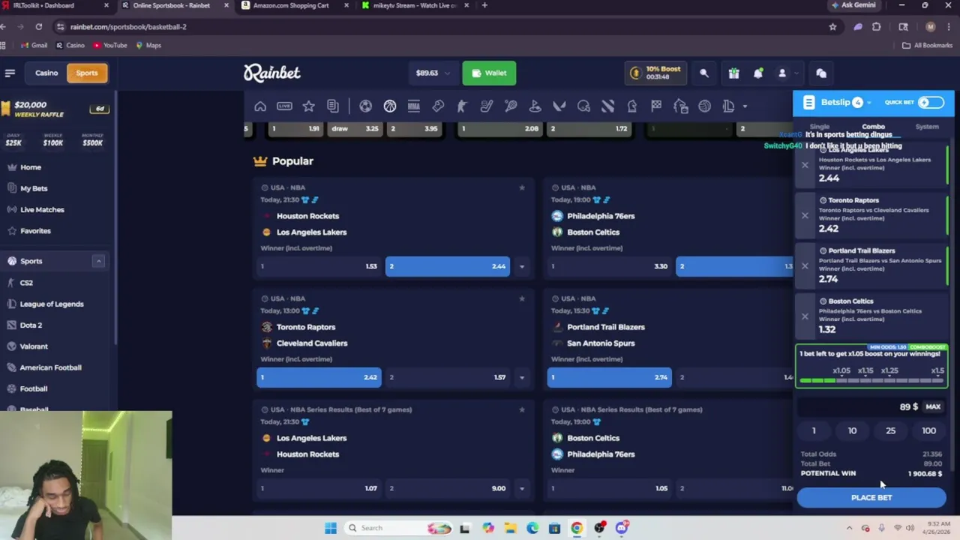
Task: Open the LIVE matches icon
Action: pos(284,106)
